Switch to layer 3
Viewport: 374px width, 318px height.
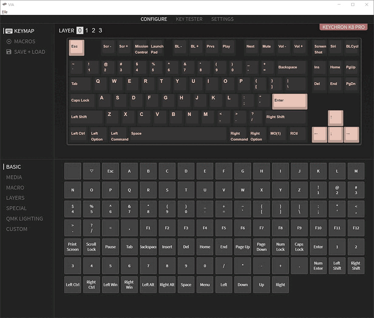click(x=100, y=30)
